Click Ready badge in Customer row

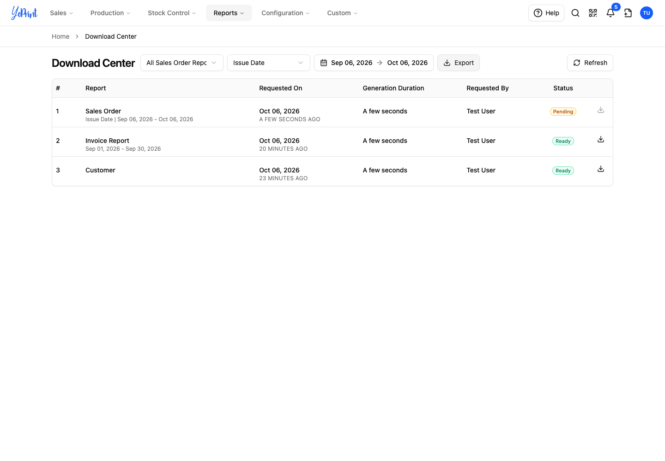pyautogui.click(x=563, y=171)
